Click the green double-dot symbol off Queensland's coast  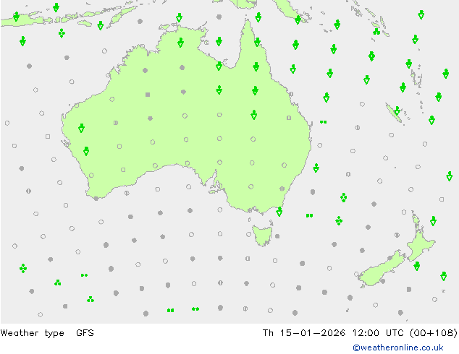click(x=323, y=122)
